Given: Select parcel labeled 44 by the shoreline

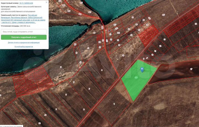Looking at the screenshot, I should [x=94, y=33].
